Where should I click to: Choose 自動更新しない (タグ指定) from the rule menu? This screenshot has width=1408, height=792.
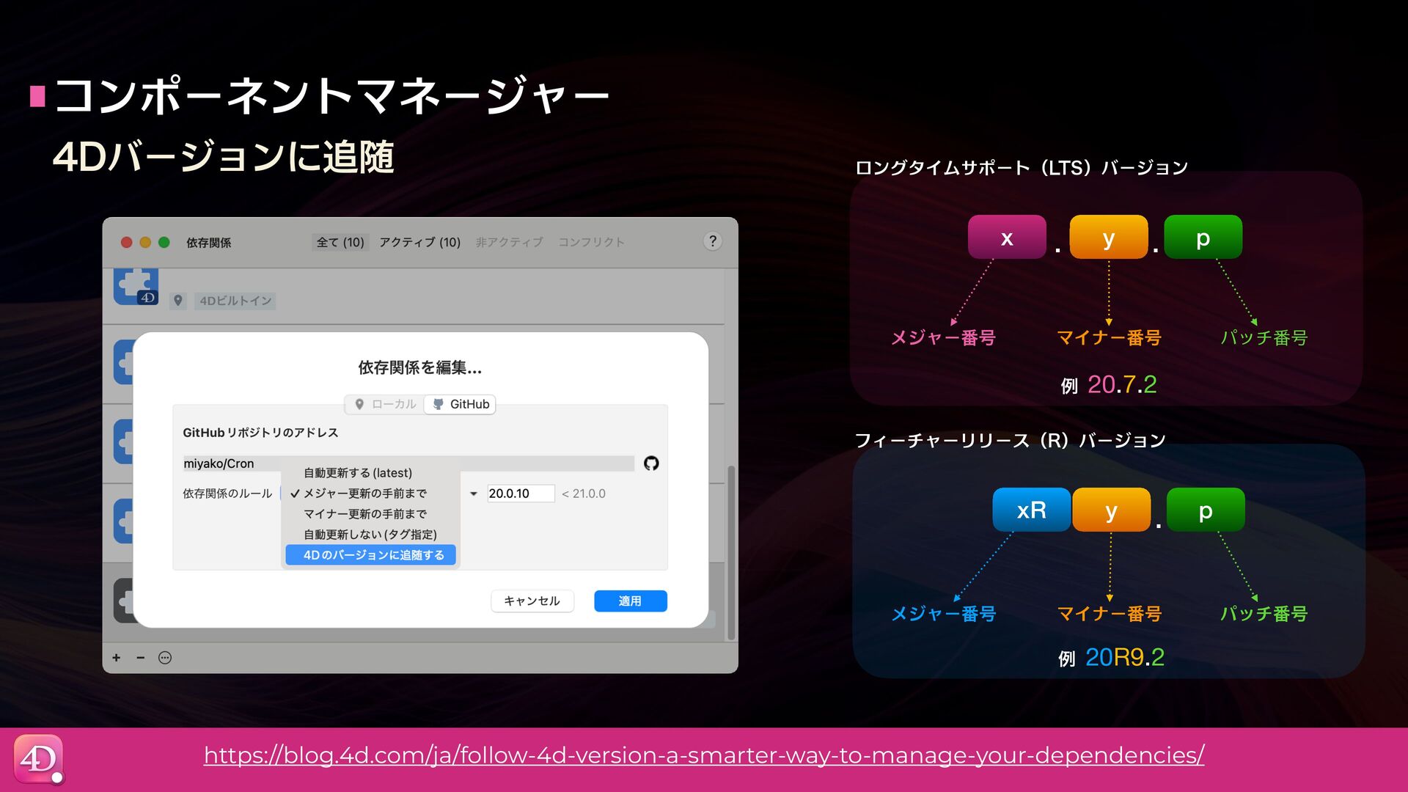click(x=370, y=535)
